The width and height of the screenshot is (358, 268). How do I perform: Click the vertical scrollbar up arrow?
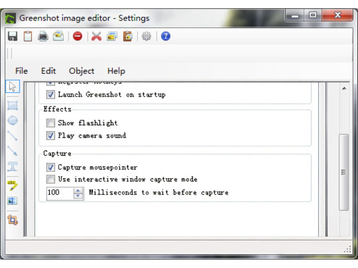tap(344, 88)
